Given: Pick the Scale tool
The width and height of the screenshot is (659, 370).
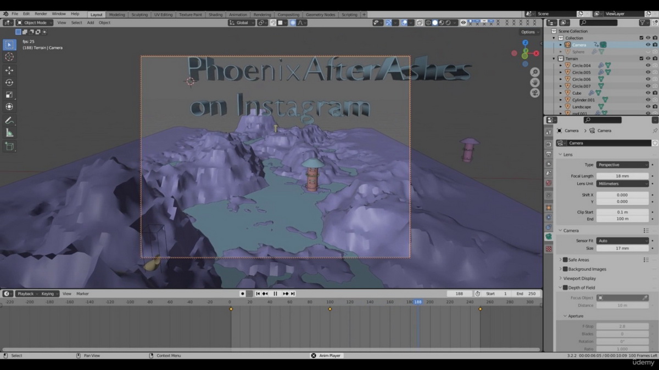Looking at the screenshot, I should point(9,95).
